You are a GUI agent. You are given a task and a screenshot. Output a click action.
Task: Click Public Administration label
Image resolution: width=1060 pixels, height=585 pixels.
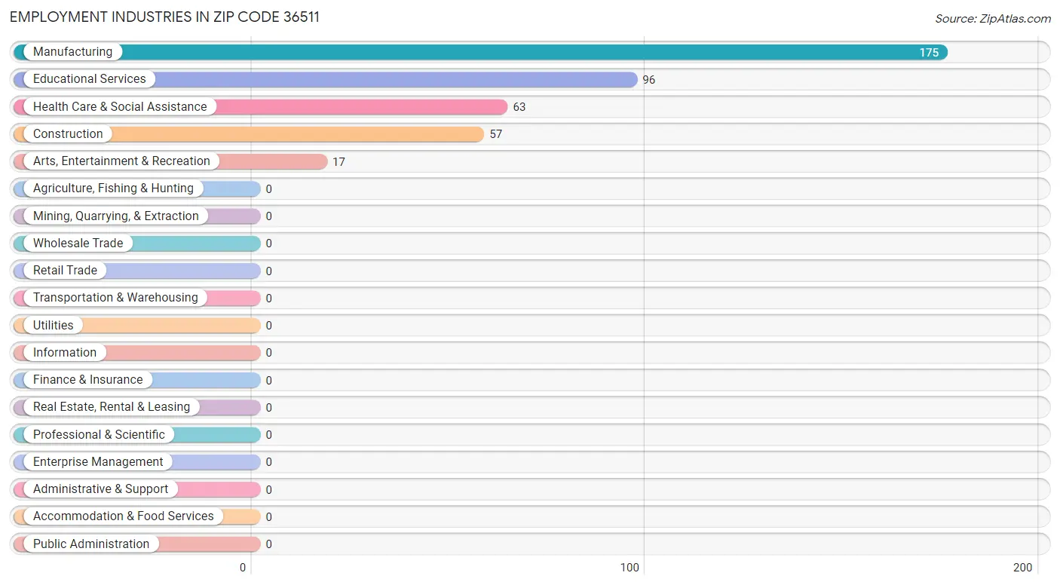91,544
